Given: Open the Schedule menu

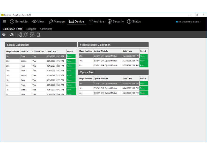Looking at the screenshot, I should [x=19, y=21].
